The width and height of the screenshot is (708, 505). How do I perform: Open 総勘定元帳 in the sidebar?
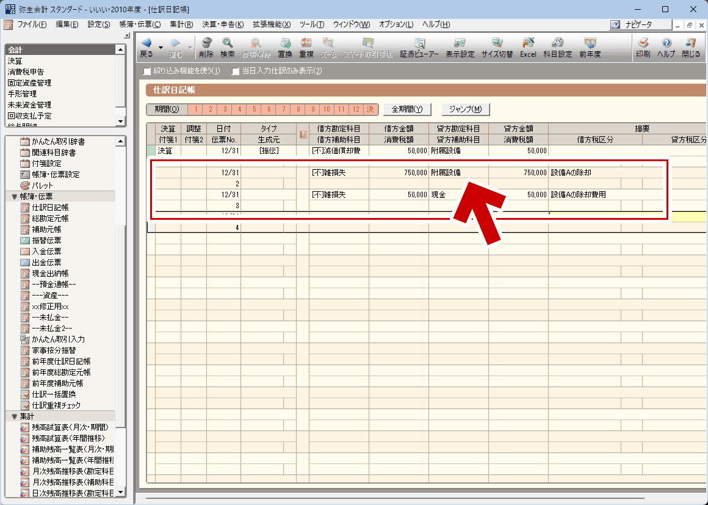click(50, 219)
